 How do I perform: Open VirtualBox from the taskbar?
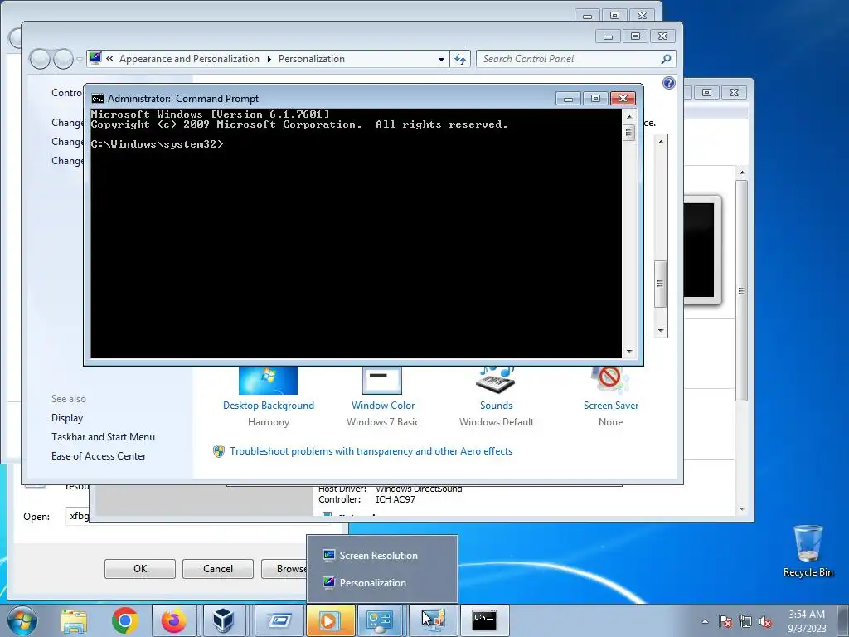pos(222,620)
